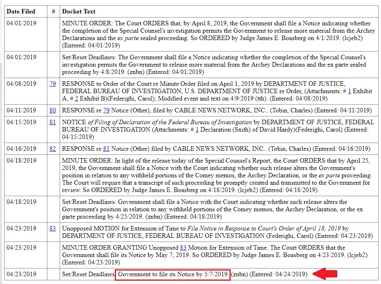
Task: Select the Docket Text column header
Action: click(79, 11)
